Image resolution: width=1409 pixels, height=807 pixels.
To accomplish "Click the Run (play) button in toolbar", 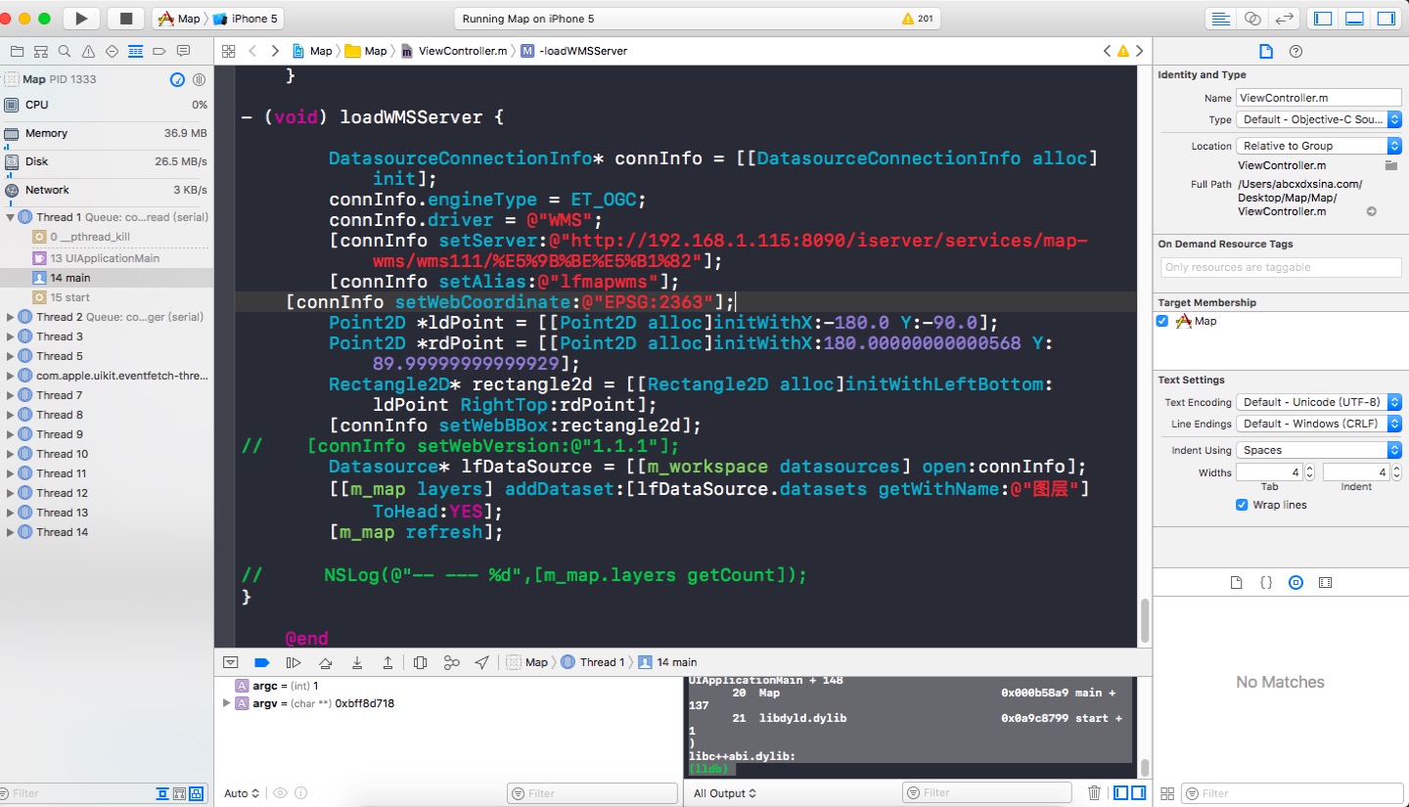I will (x=81, y=18).
